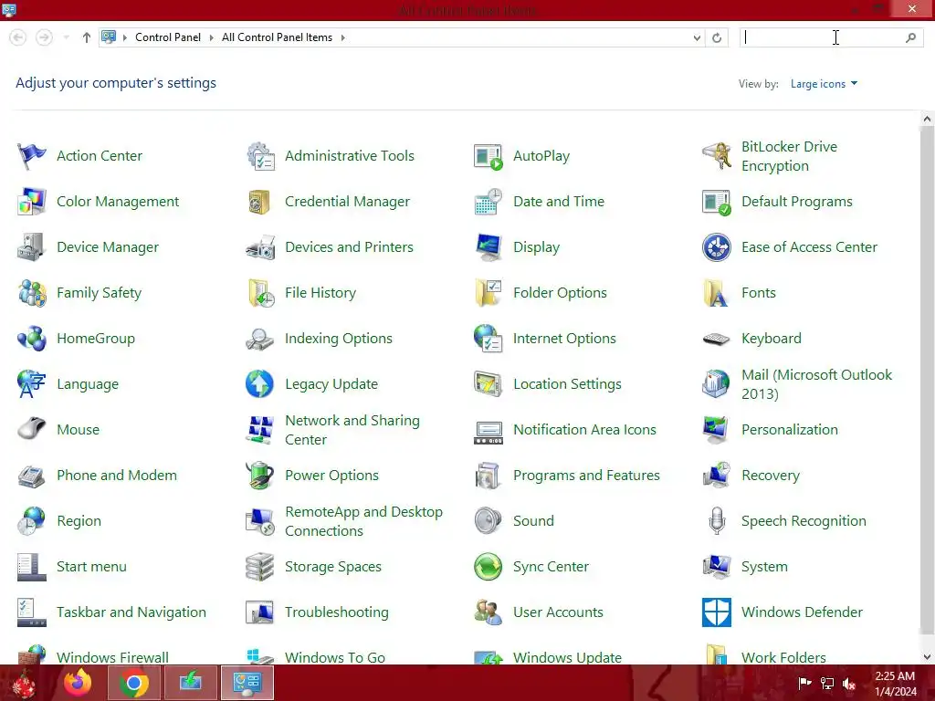Open RemoteApp and Desktop Connections link

[x=363, y=521]
